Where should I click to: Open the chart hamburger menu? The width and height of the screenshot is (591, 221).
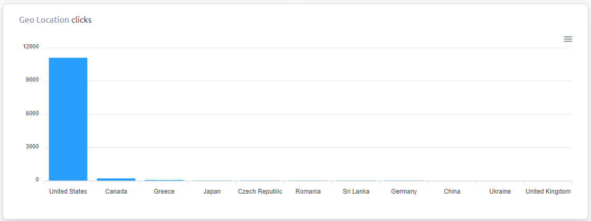pos(568,39)
